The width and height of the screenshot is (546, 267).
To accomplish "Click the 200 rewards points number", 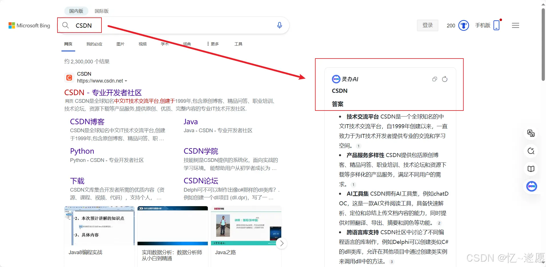I will 451,25.
